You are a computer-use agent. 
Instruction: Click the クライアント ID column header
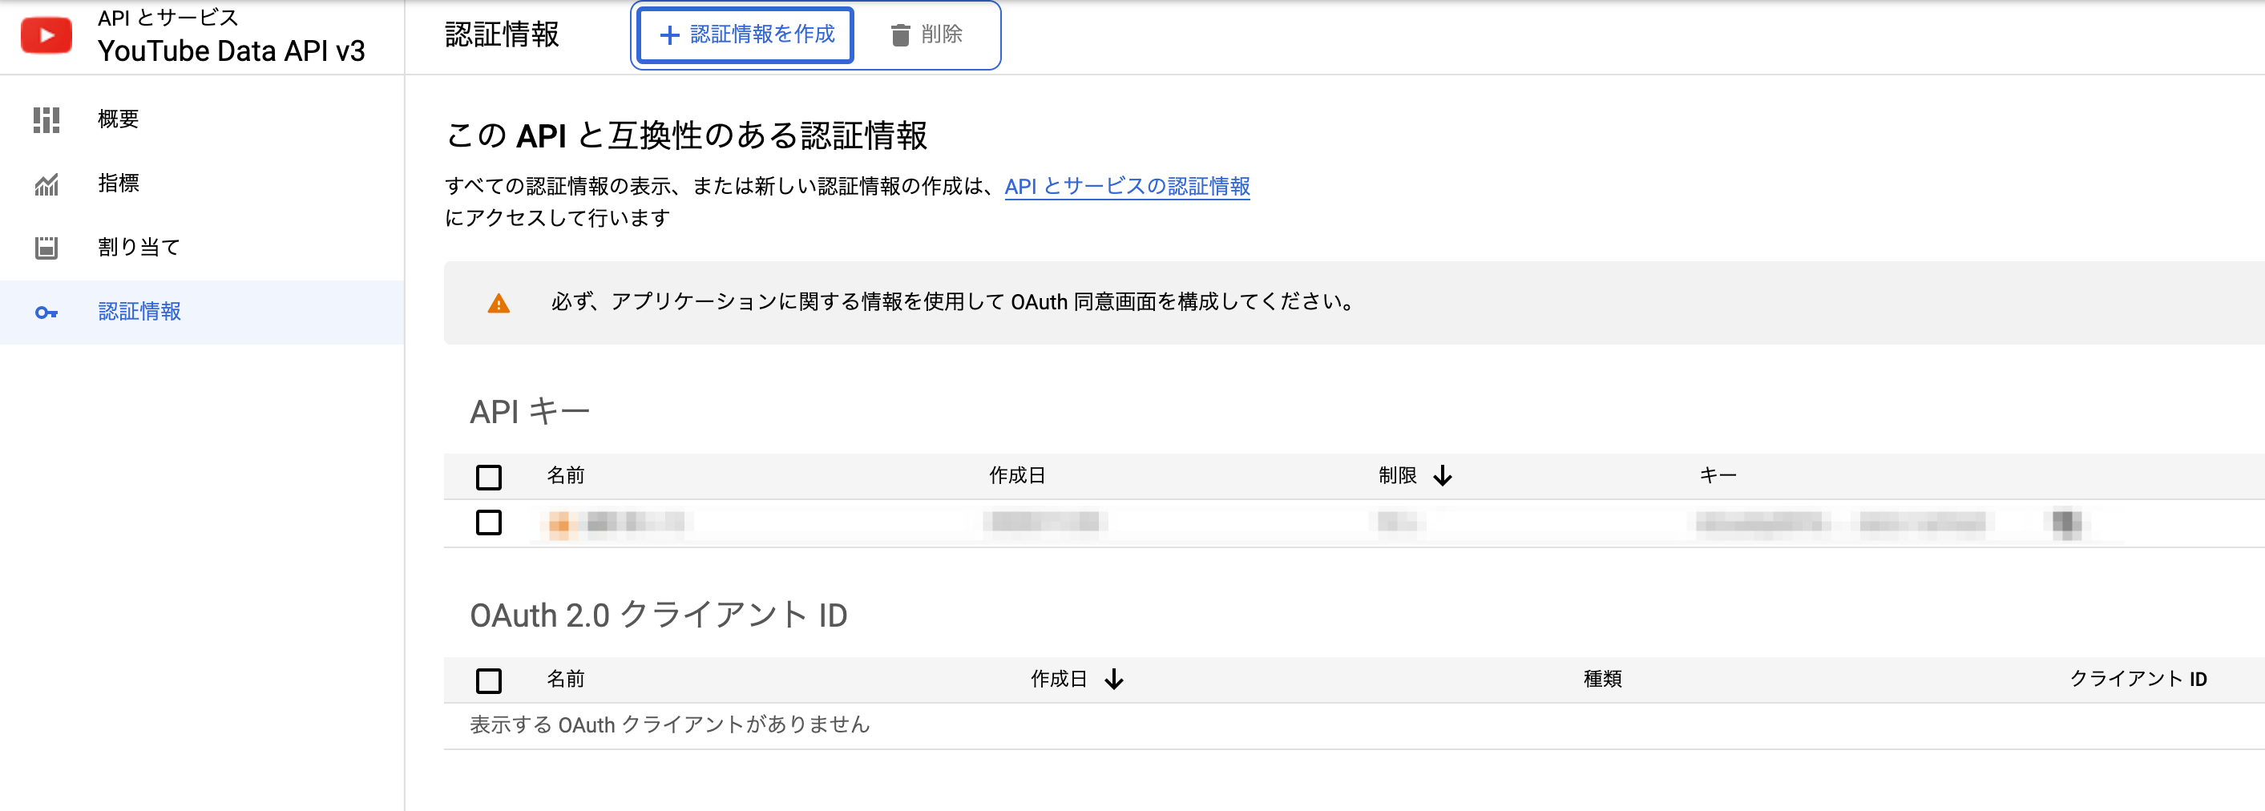click(x=2138, y=679)
